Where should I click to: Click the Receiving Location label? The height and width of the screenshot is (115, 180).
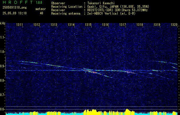tap(67, 7)
